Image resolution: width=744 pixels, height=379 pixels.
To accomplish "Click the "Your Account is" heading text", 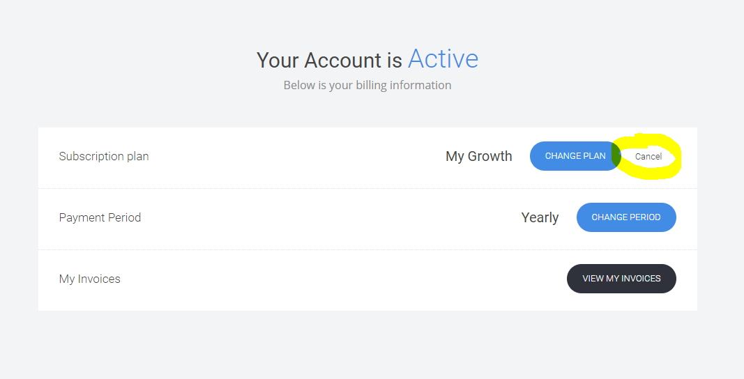I will 329,61.
